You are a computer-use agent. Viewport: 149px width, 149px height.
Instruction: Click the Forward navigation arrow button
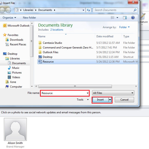pos(8,10)
